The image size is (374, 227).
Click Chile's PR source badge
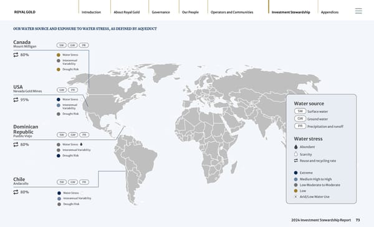point(84,182)
